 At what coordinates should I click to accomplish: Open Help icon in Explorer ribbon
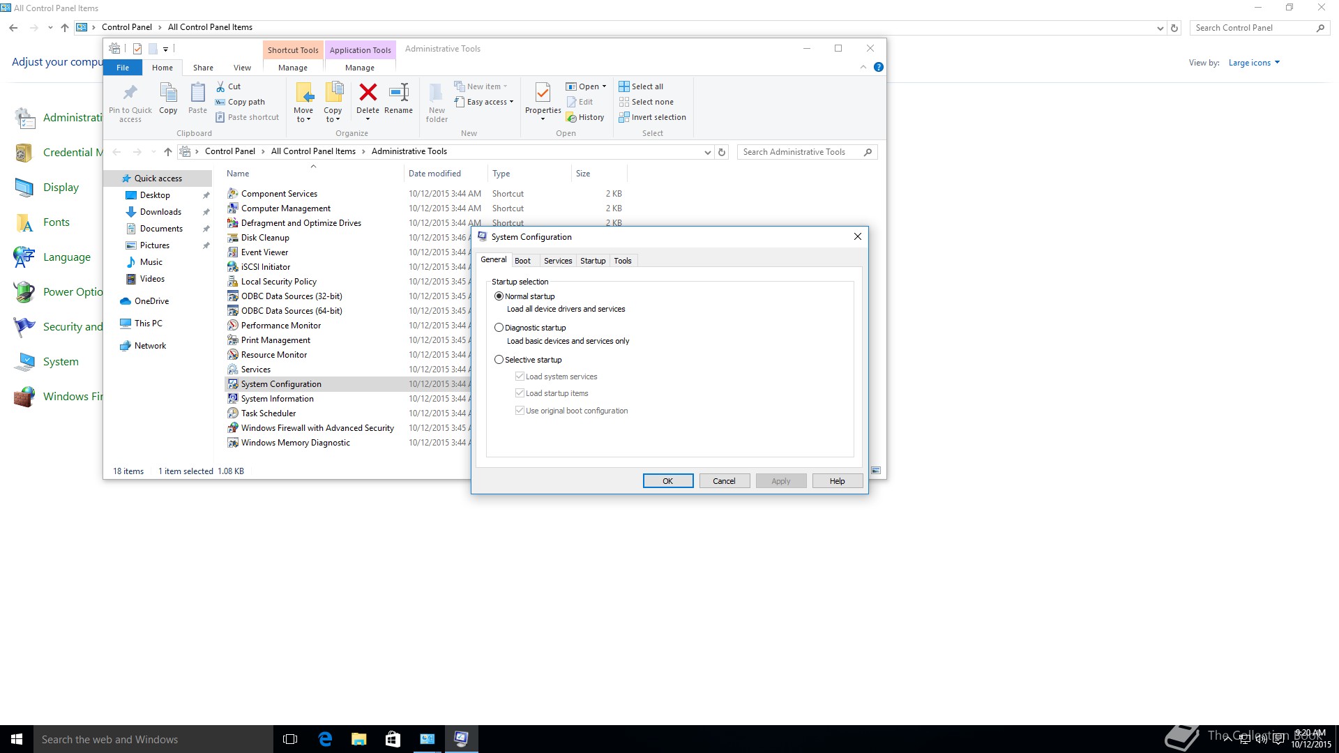pos(879,67)
